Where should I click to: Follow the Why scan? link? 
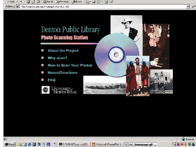point(57,58)
